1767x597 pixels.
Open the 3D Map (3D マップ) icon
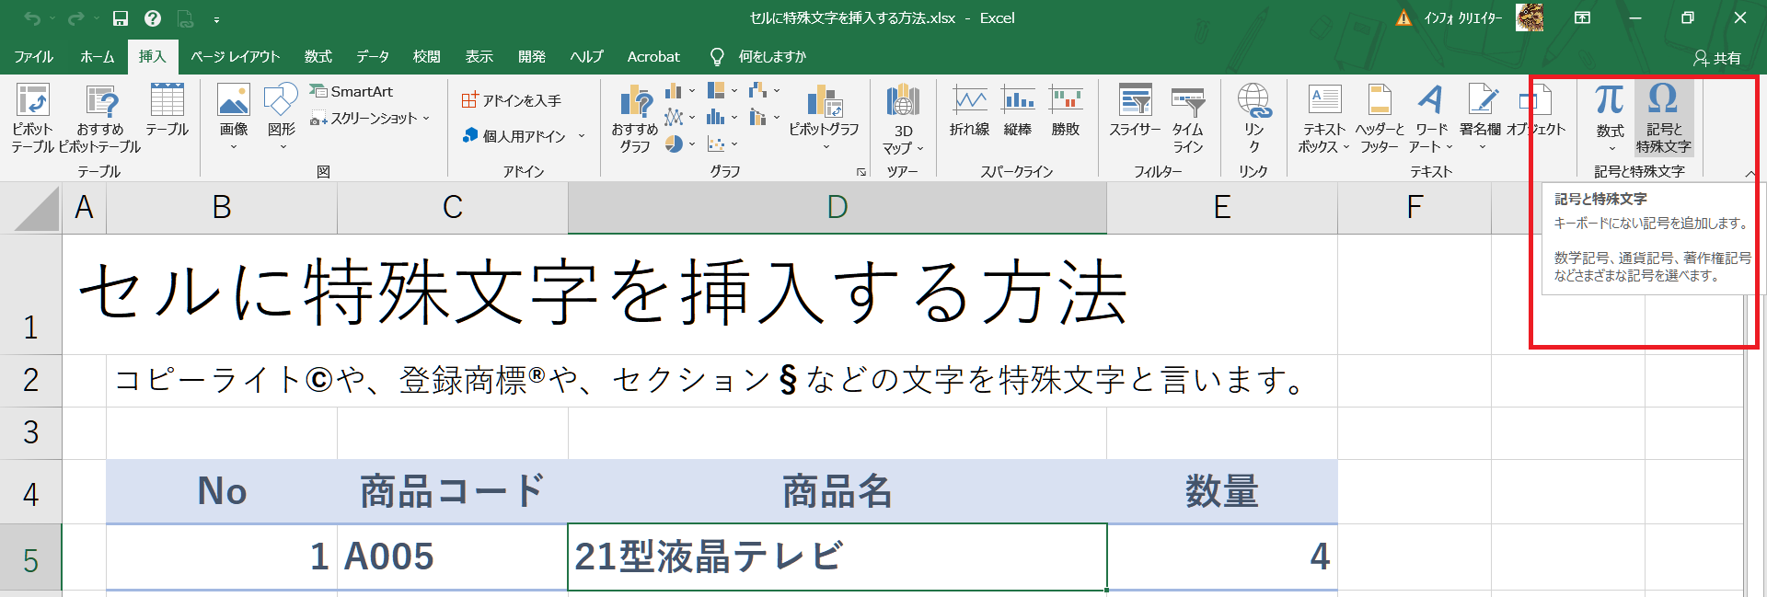click(x=903, y=103)
